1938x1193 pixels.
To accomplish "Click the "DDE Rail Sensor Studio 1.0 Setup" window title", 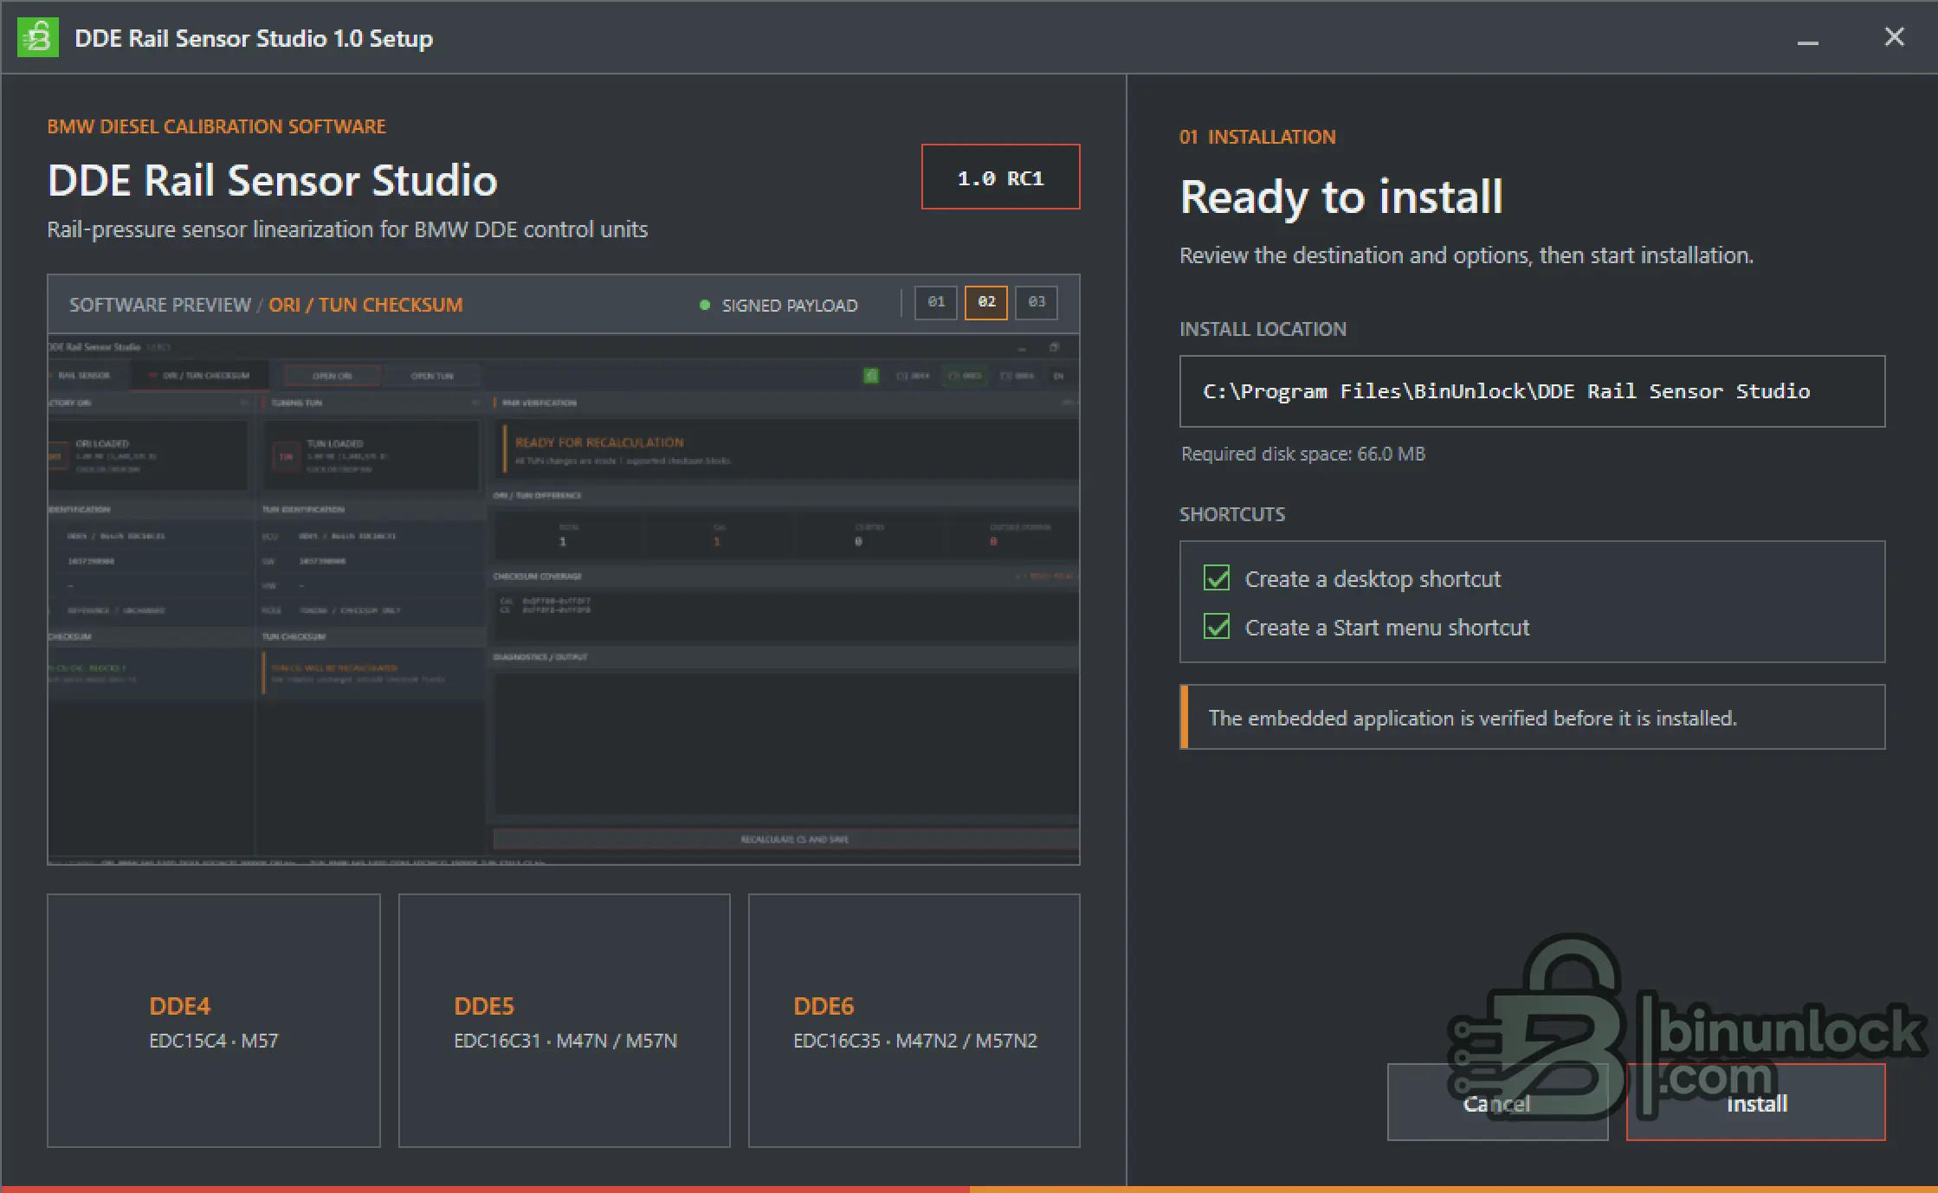I will coord(254,38).
